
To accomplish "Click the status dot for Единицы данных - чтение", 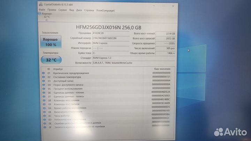I will click(x=44, y=93).
